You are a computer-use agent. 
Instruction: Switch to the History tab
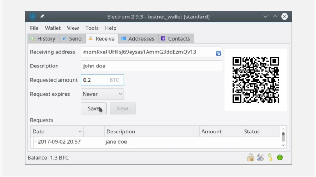point(43,39)
